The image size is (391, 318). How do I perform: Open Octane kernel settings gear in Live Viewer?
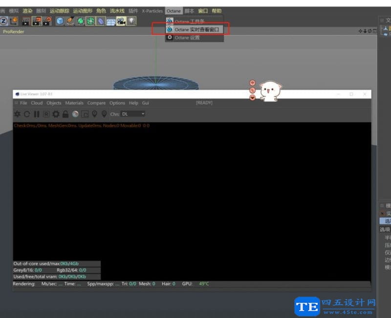(55, 114)
